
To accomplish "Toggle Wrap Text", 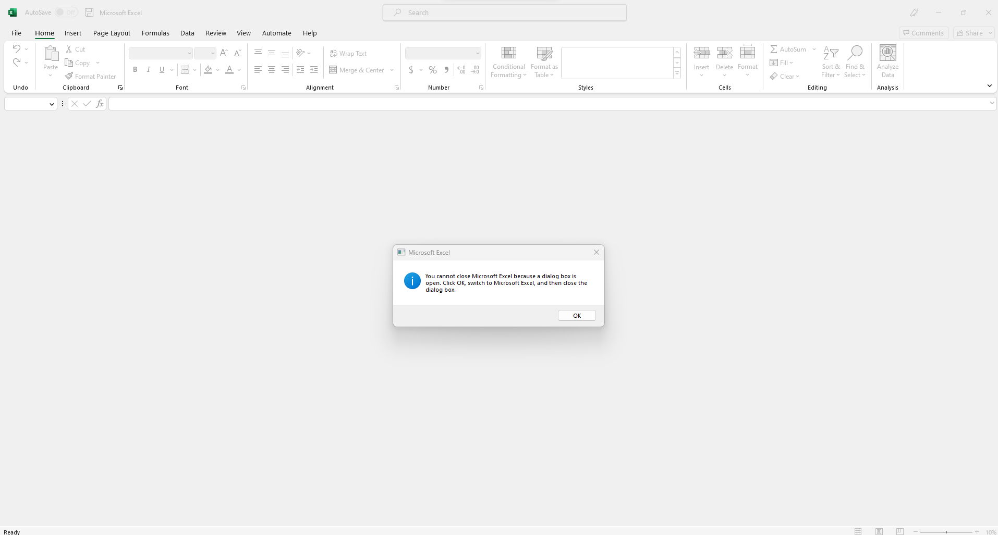I will point(348,53).
